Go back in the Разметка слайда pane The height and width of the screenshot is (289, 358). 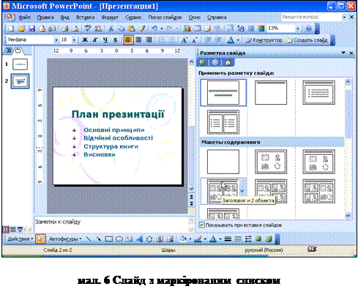(x=202, y=62)
